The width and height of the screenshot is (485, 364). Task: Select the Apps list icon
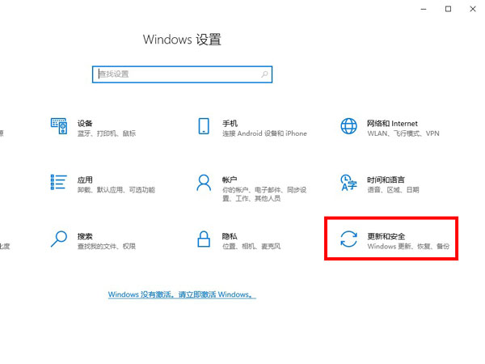point(59,182)
